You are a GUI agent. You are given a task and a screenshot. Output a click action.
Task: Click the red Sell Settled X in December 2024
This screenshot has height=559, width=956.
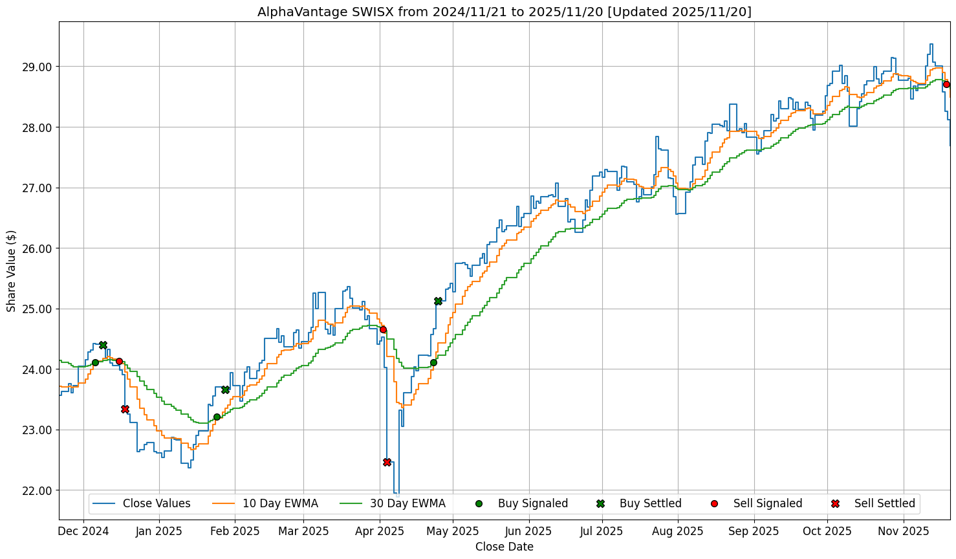click(125, 409)
